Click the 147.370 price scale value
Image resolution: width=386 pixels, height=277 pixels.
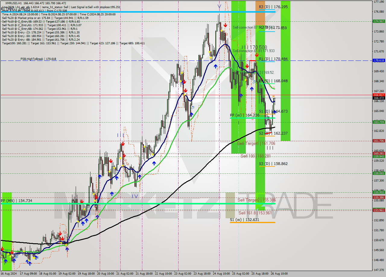[x=379, y=270]
